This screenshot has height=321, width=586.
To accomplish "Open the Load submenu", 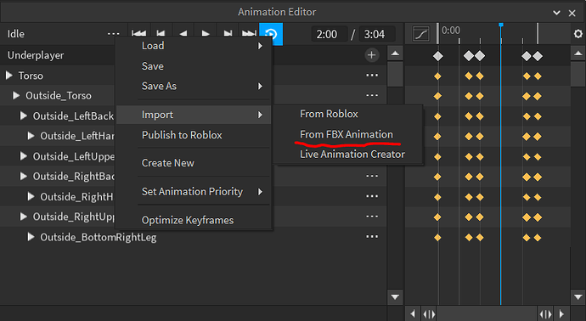I will [194, 46].
